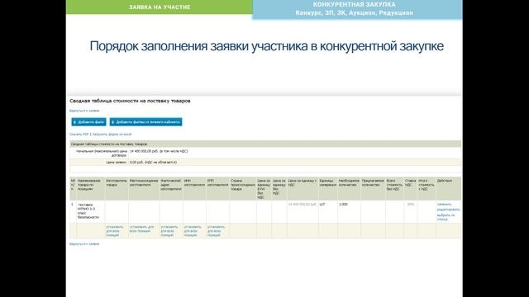The height and width of the screenshot is (297, 529).
Task: Open the blue КОНКУРЕНТНАЯ ЗАКУПКА tab
Action: coord(357,9)
